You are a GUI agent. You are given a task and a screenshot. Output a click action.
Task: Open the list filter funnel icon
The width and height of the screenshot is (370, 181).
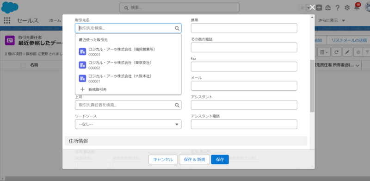[367, 52]
